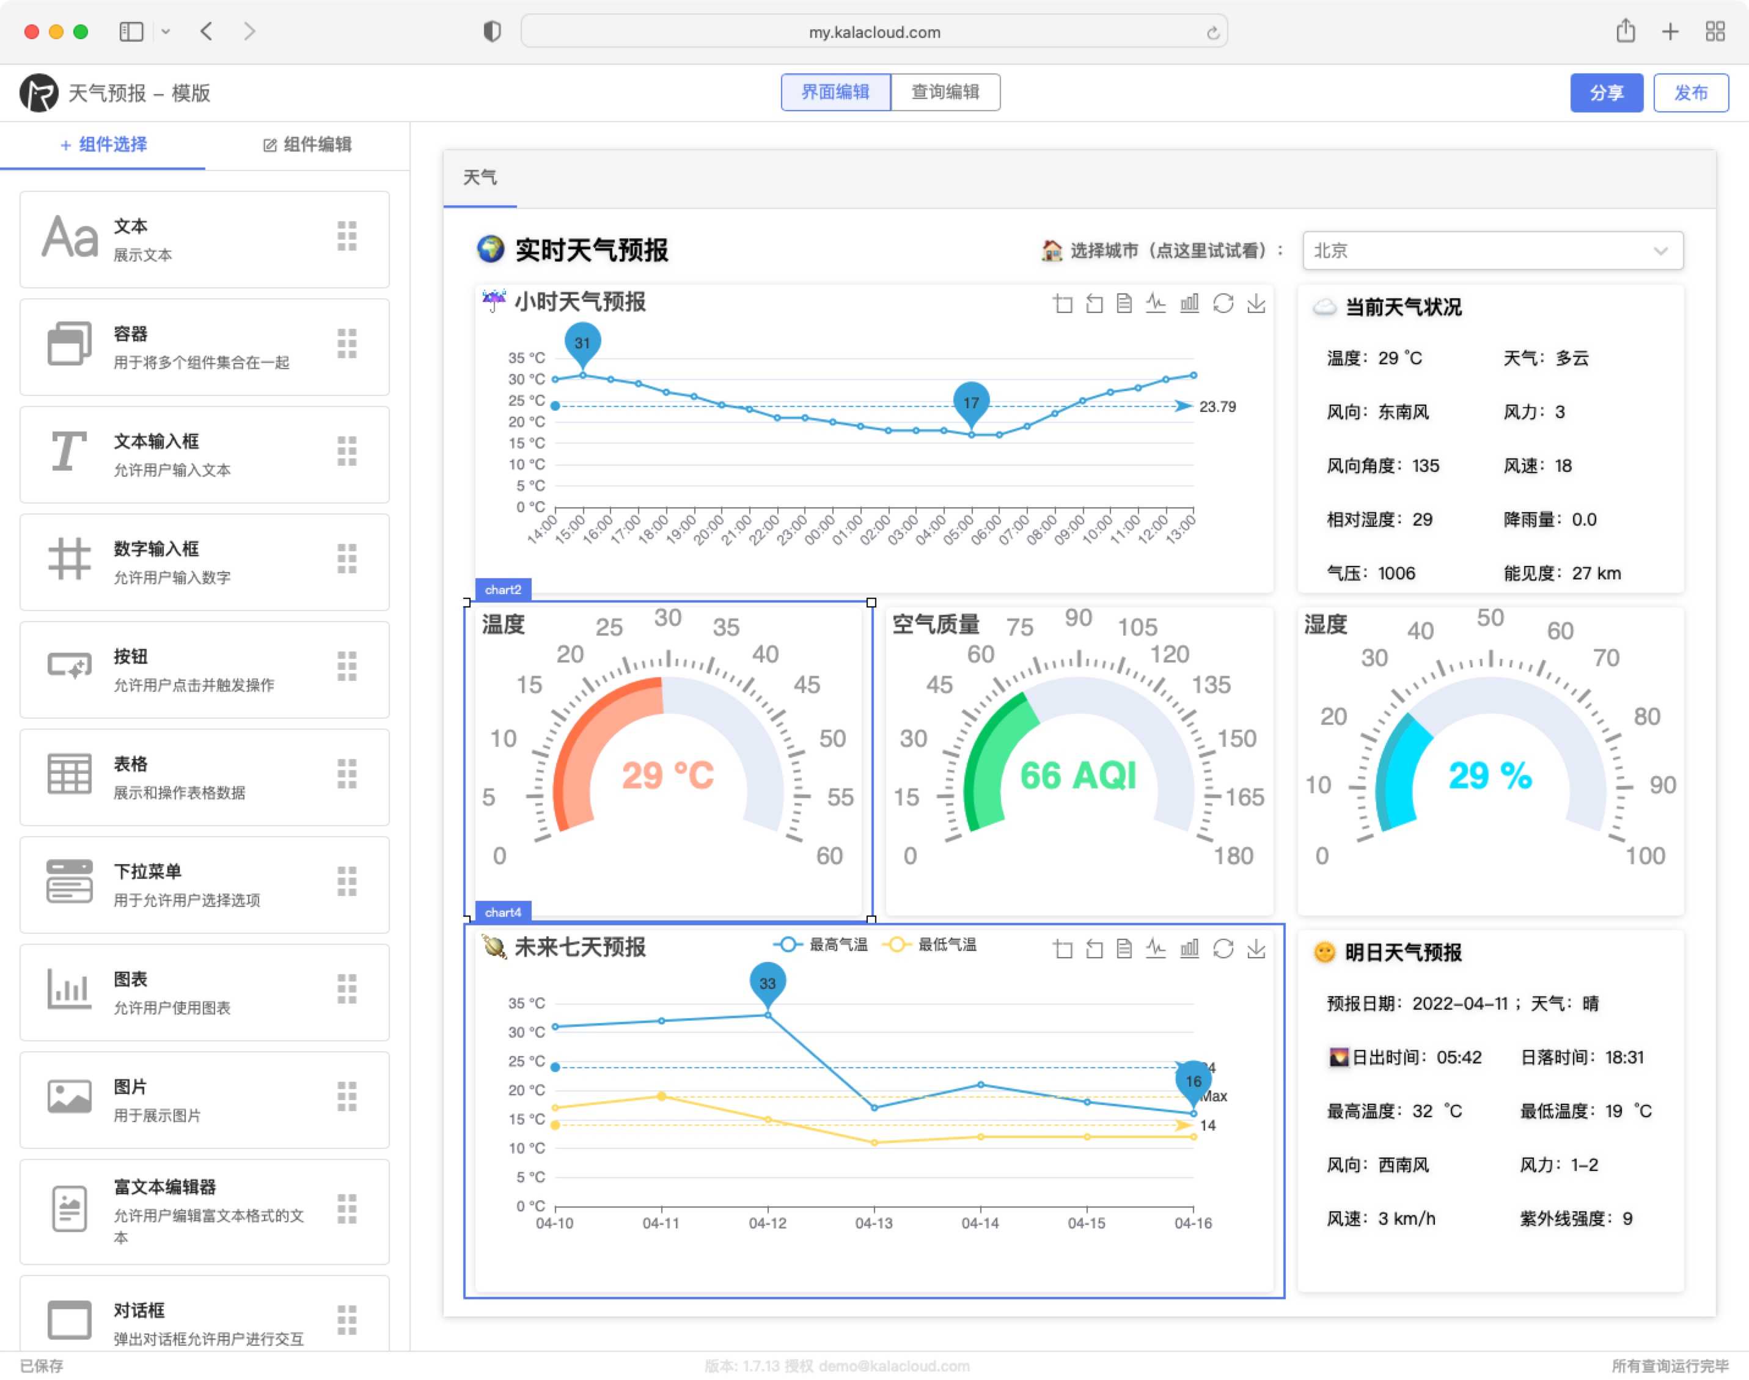Select the 富文本编辑器 component card
This screenshot has width=1749, height=1380.
(x=204, y=1212)
